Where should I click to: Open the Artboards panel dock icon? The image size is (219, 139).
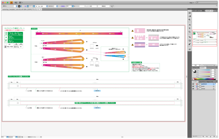pos(190,40)
